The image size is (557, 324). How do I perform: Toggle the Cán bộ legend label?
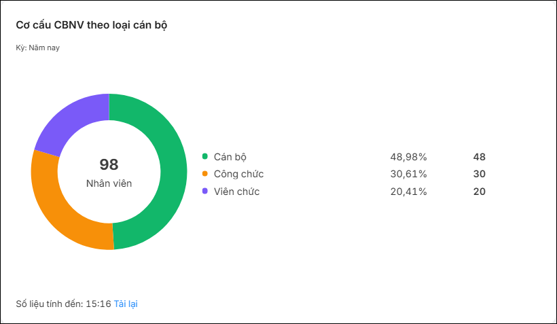230,157
